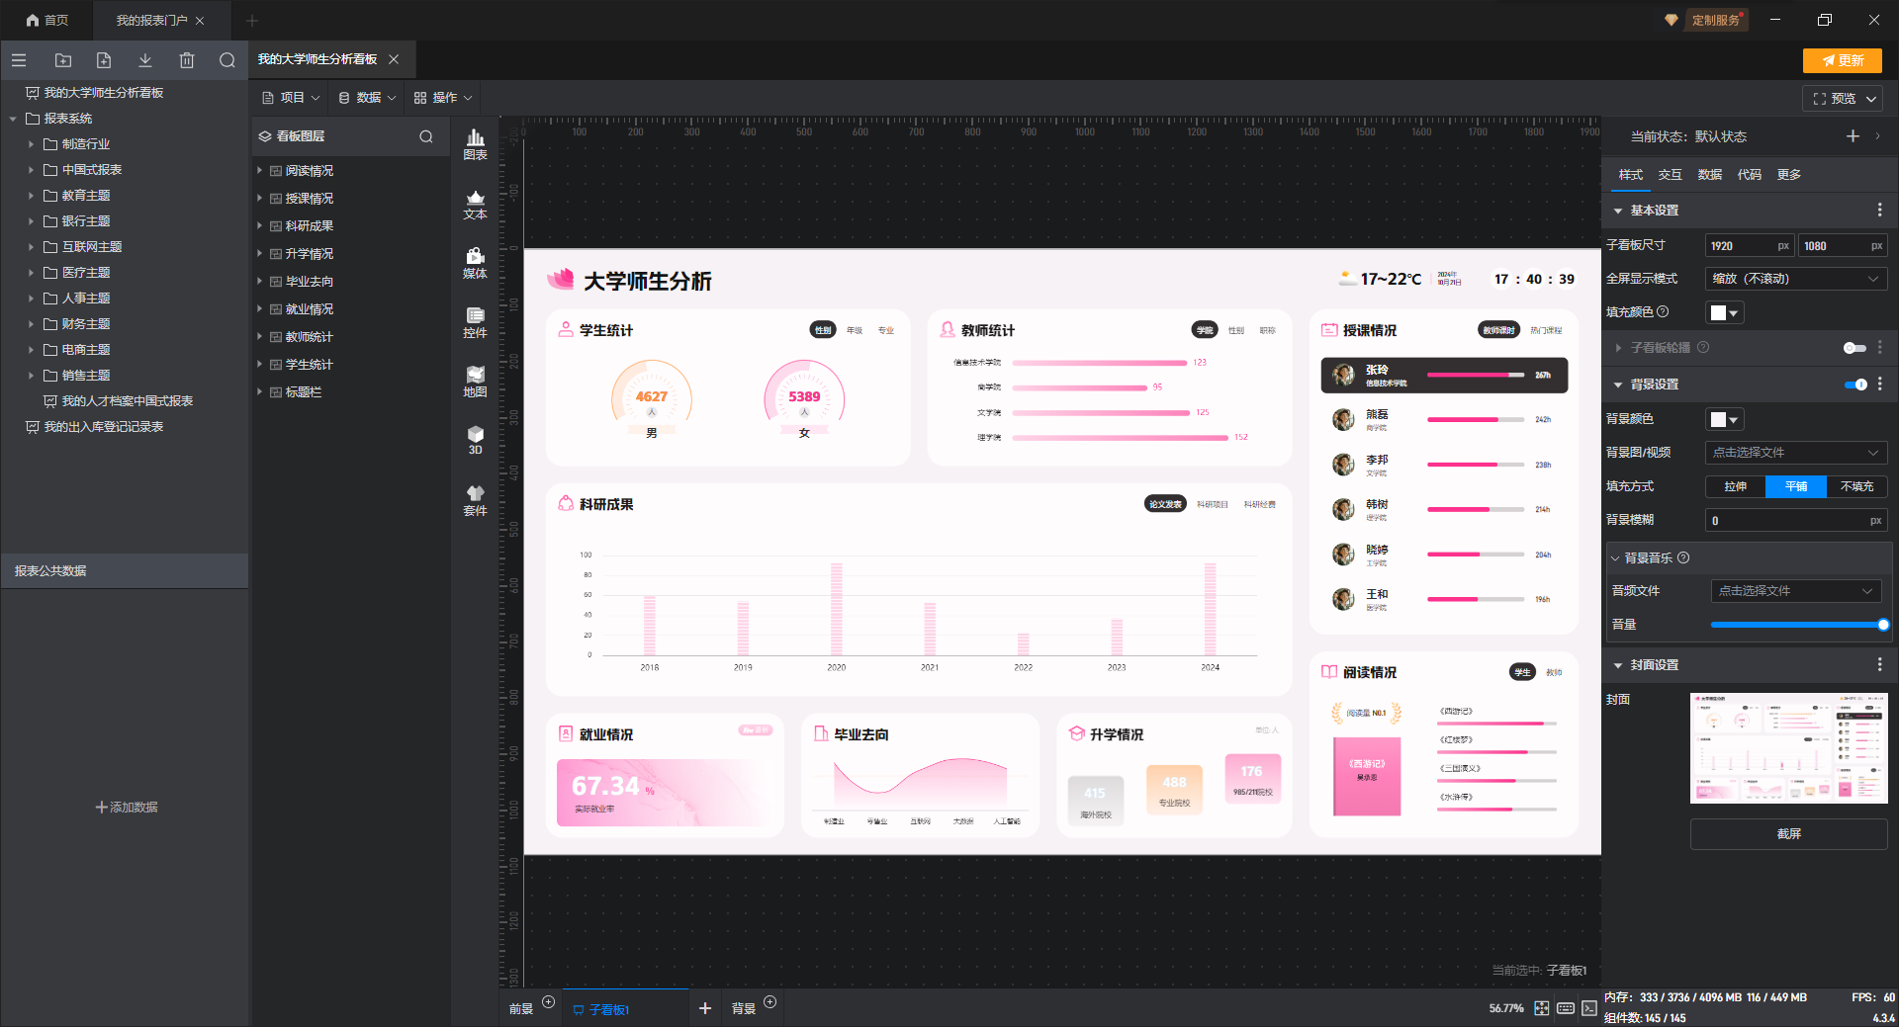Click the help icon beside 背景音乐

[x=1683, y=557]
